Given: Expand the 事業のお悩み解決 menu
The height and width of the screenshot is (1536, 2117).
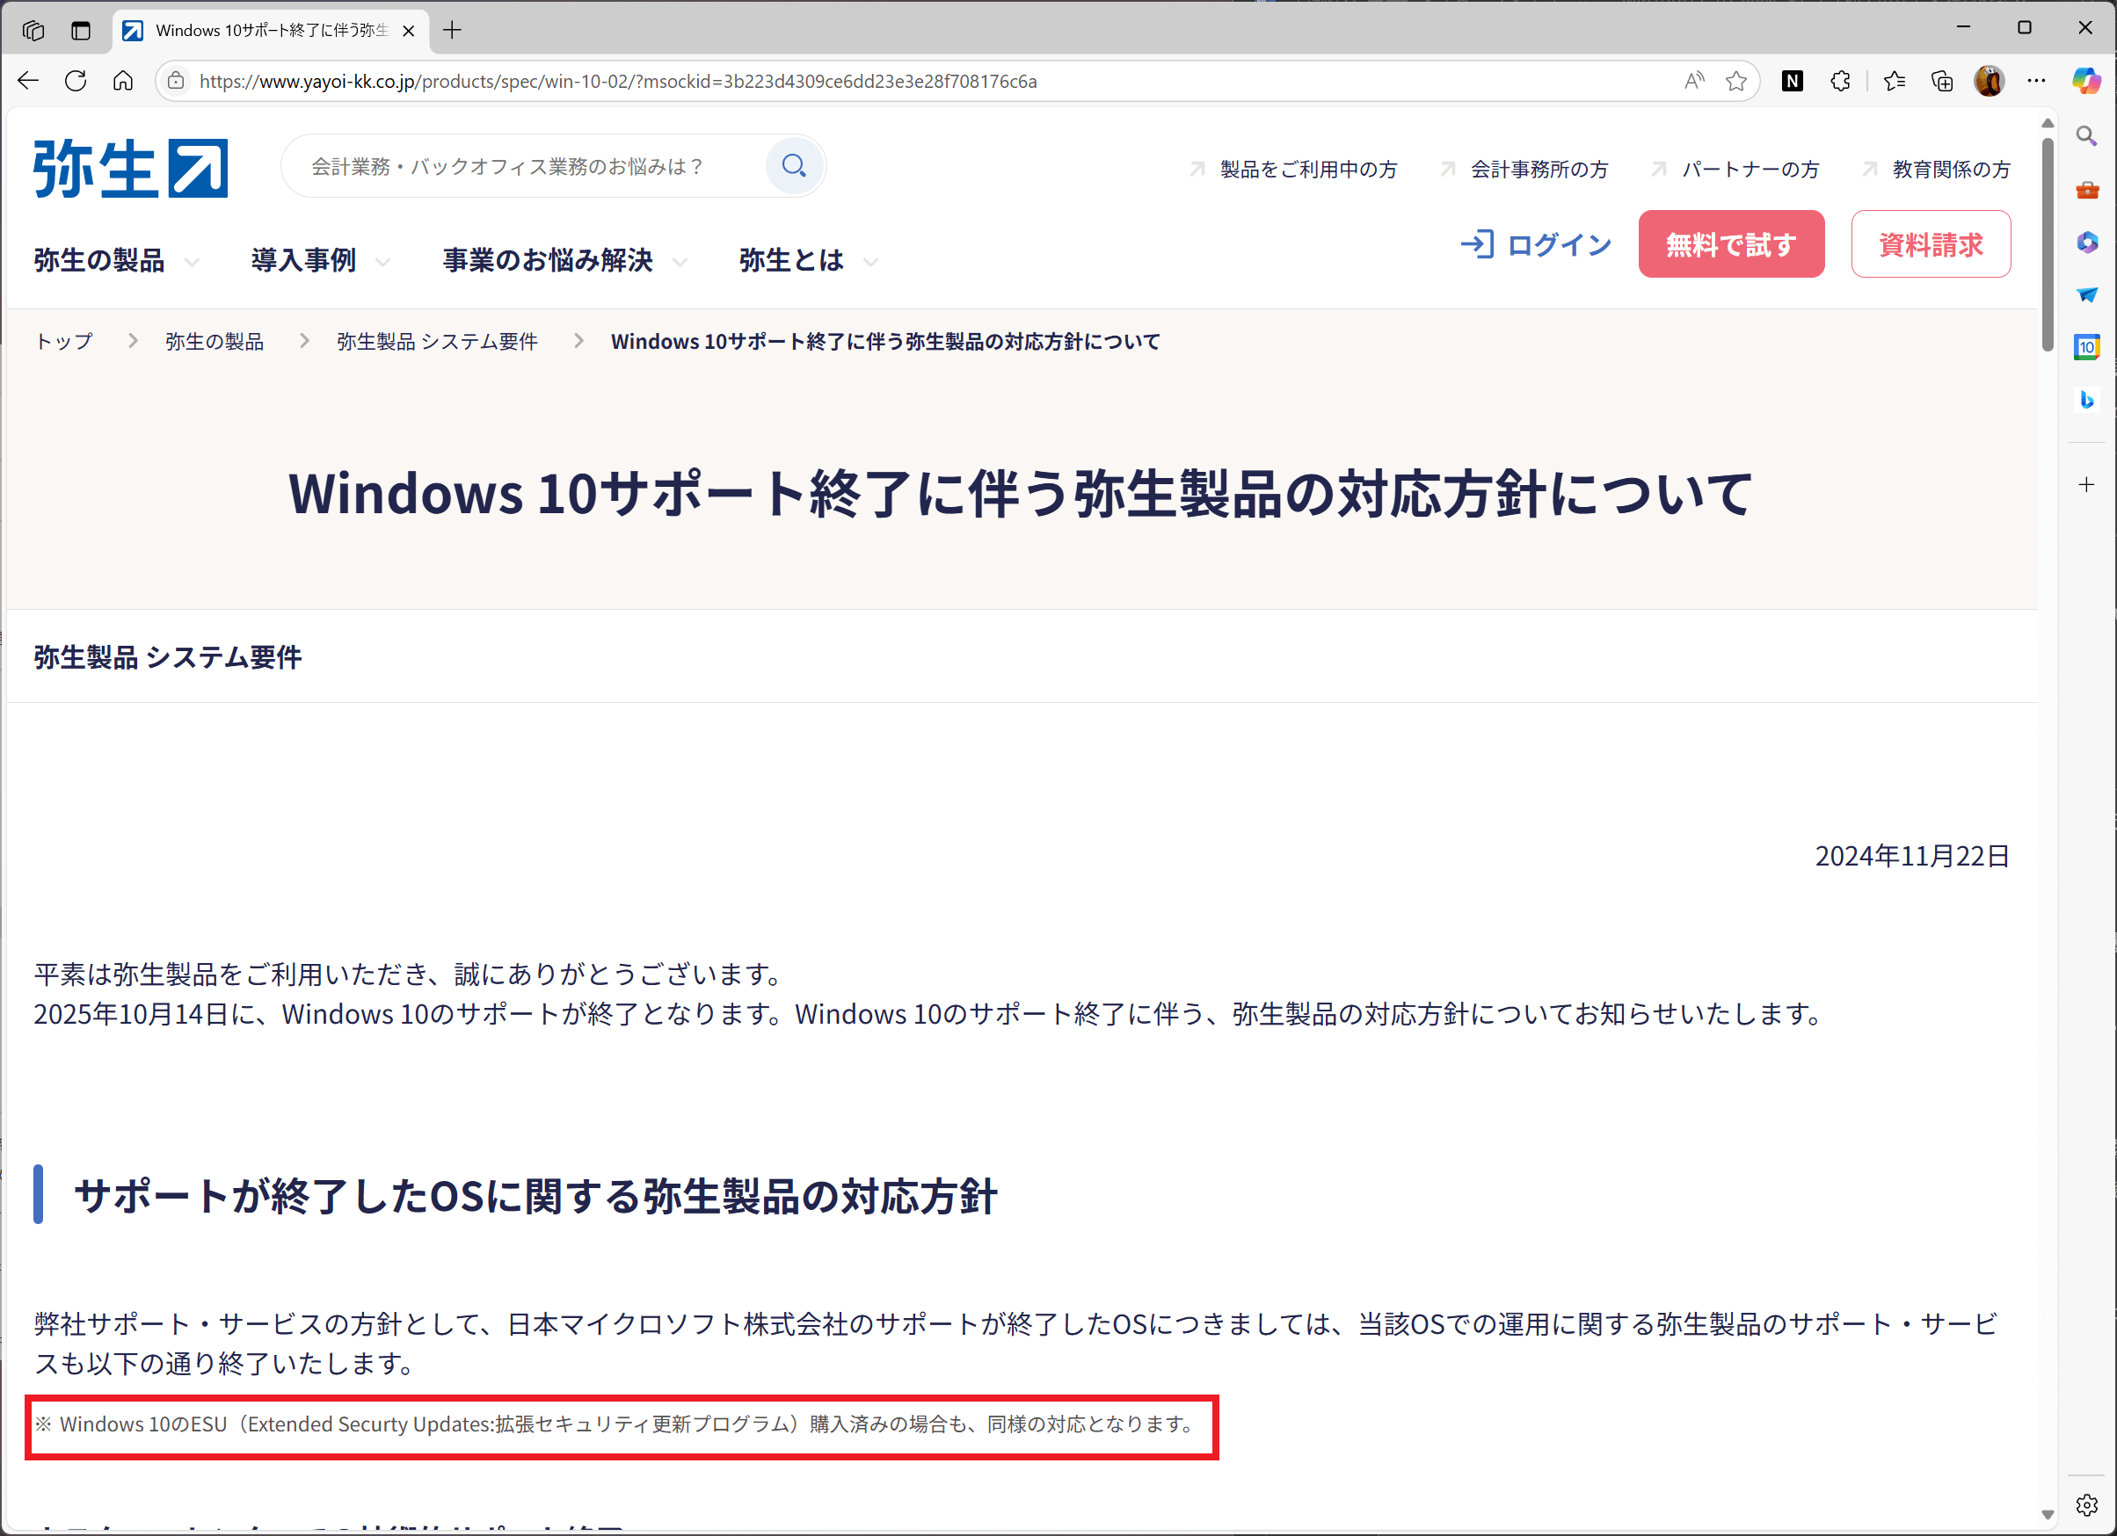Looking at the screenshot, I should pos(564,260).
